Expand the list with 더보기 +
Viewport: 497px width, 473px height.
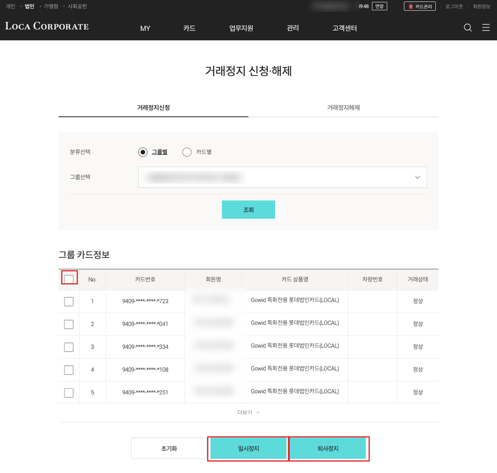tap(249, 413)
